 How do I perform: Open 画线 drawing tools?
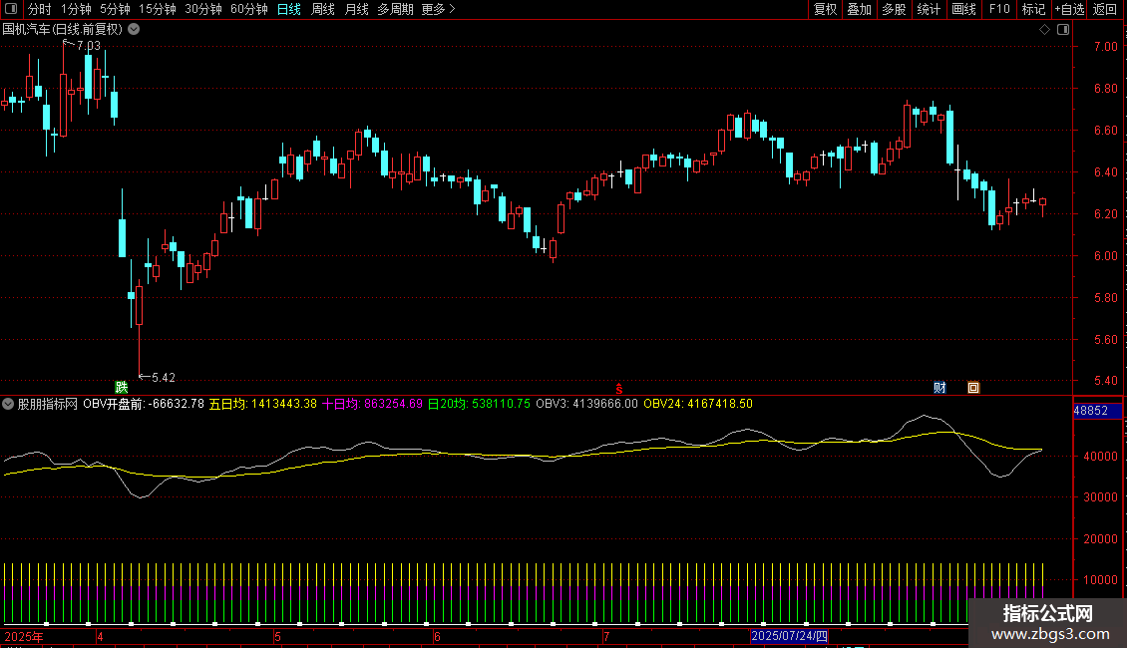tap(963, 9)
